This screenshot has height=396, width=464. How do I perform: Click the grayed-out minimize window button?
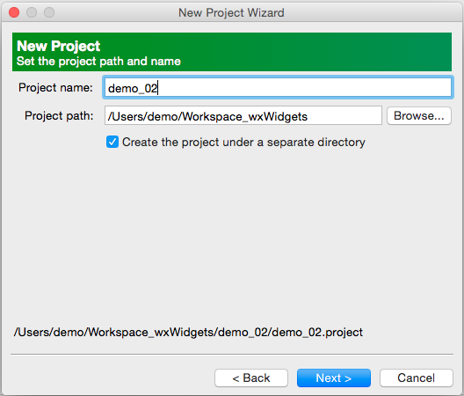tap(32, 12)
